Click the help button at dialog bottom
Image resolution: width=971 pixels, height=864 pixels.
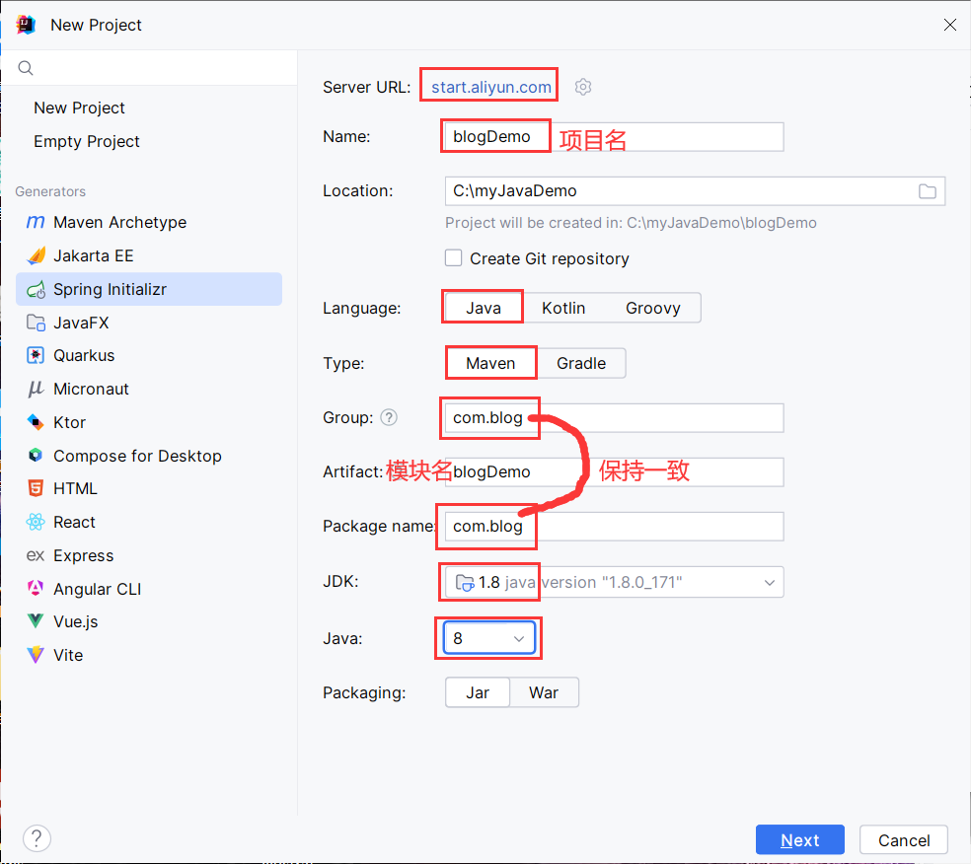click(x=37, y=838)
